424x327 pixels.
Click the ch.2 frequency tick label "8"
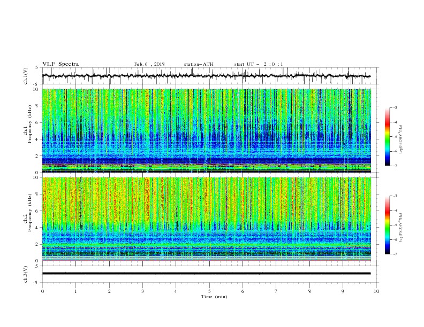(37, 194)
